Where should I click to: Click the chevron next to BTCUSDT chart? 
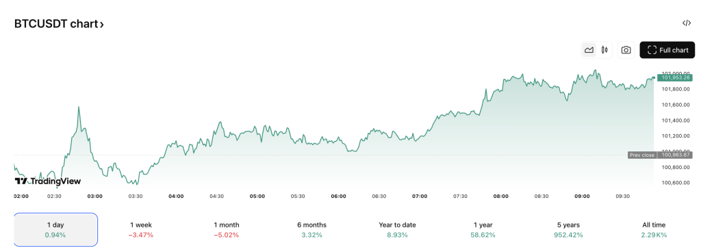(101, 25)
